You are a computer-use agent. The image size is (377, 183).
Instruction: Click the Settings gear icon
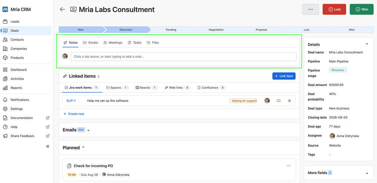click(x=5, y=109)
